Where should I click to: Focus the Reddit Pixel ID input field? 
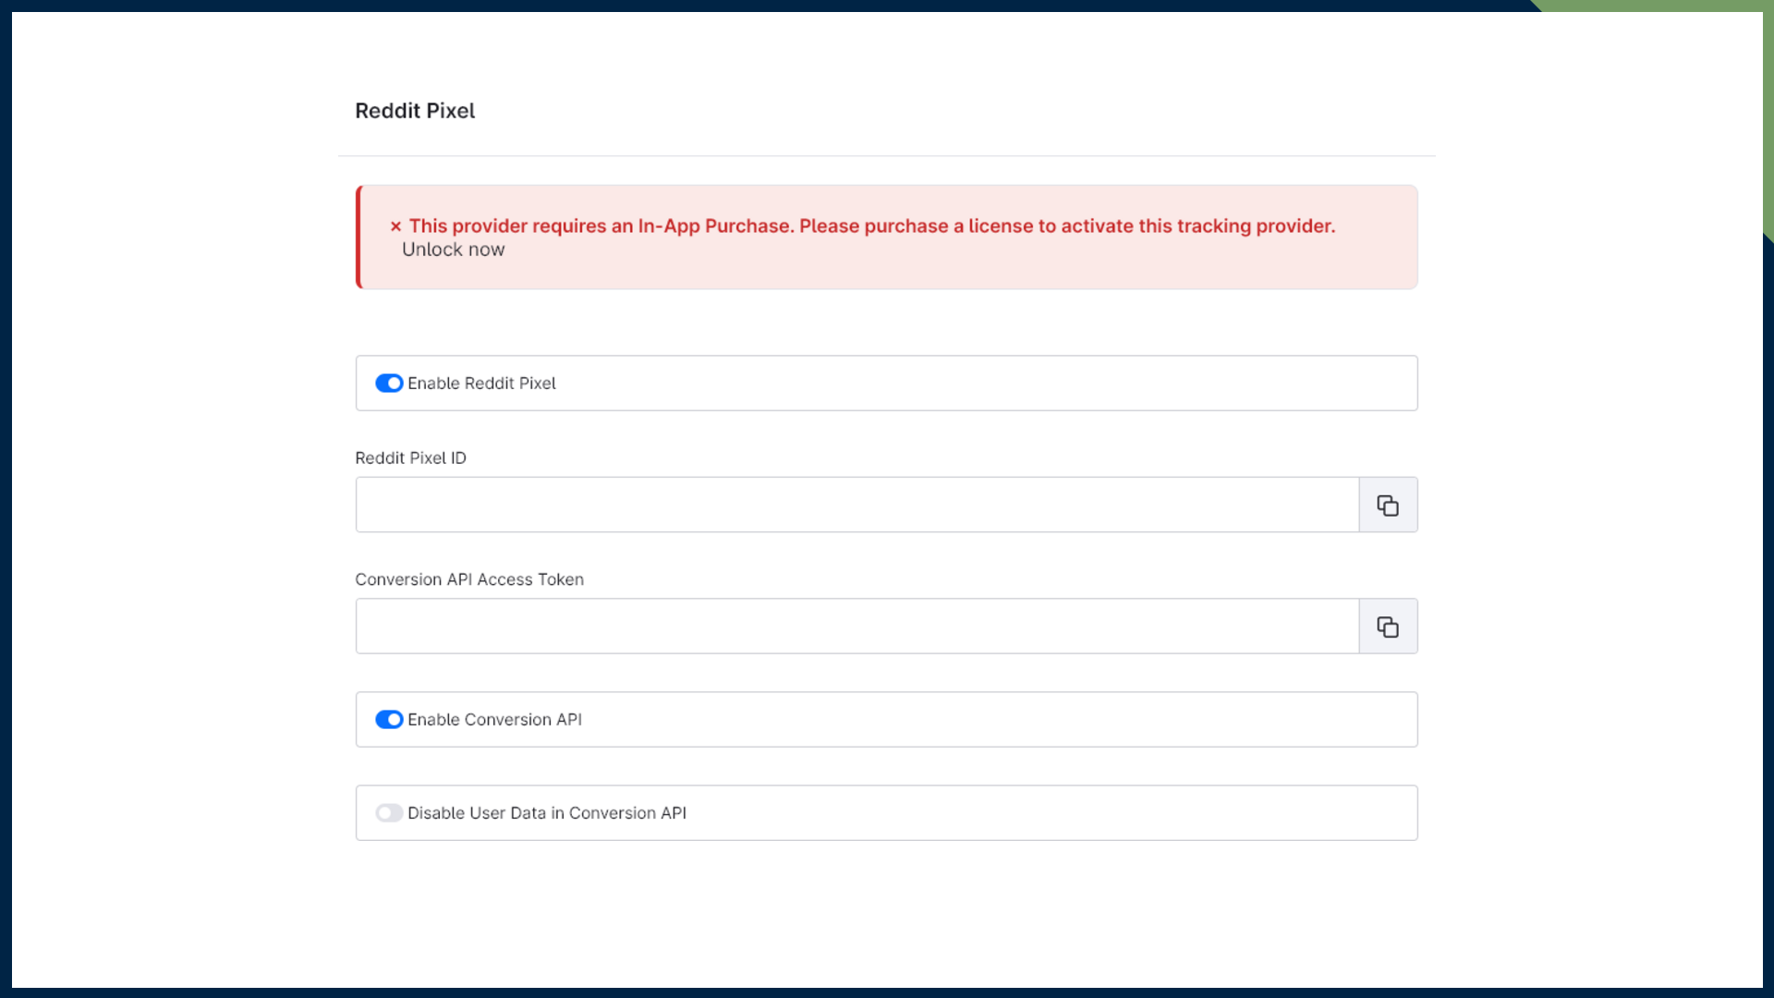857,505
